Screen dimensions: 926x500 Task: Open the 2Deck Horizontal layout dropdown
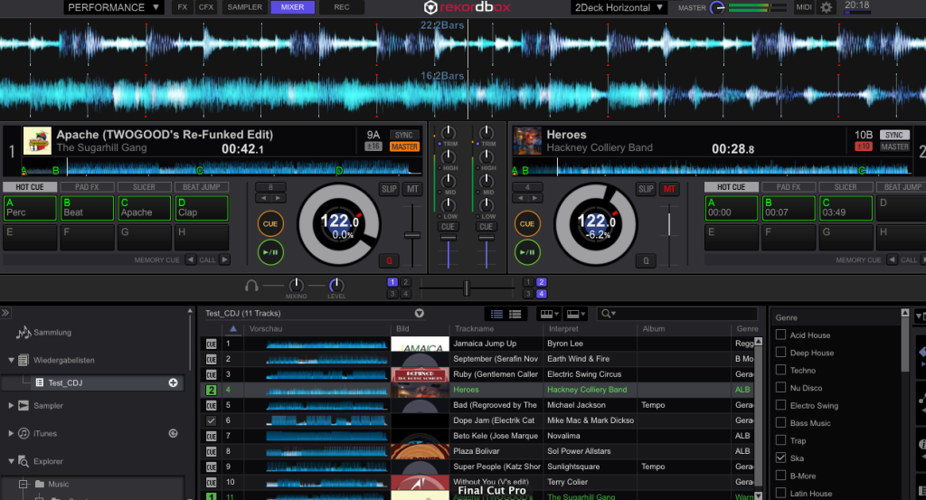pyautogui.click(x=619, y=7)
